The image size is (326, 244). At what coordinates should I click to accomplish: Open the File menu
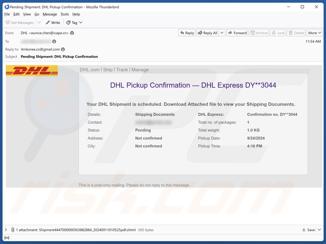pyautogui.click(x=7, y=14)
